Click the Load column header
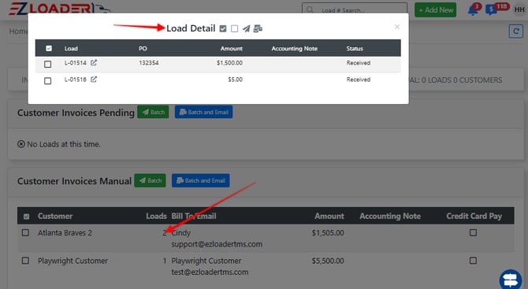Viewport: 528px width, 289px height. point(71,49)
